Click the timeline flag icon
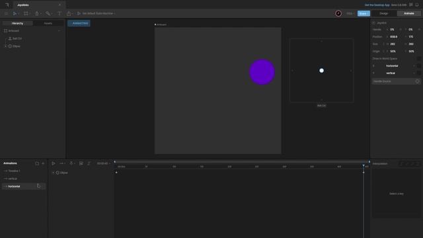Viewport: 423px width, 238px height. coord(81,163)
